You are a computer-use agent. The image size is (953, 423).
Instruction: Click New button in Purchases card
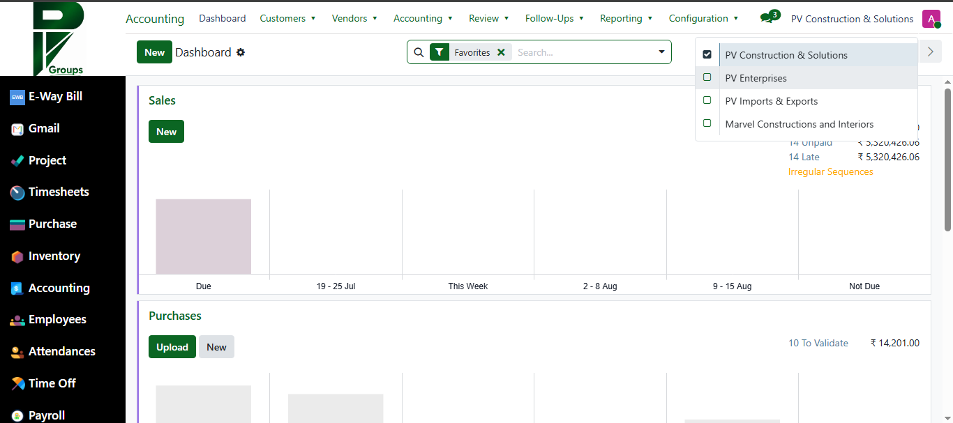(x=216, y=347)
